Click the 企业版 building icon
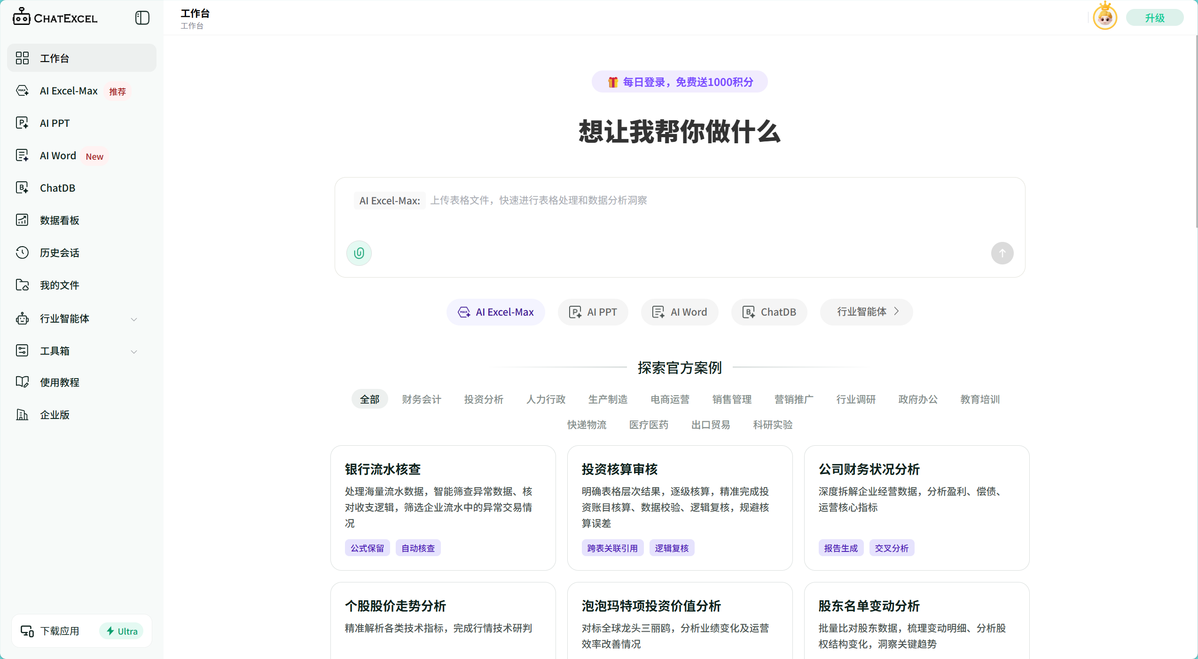The image size is (1198, 659). point(22,415)
